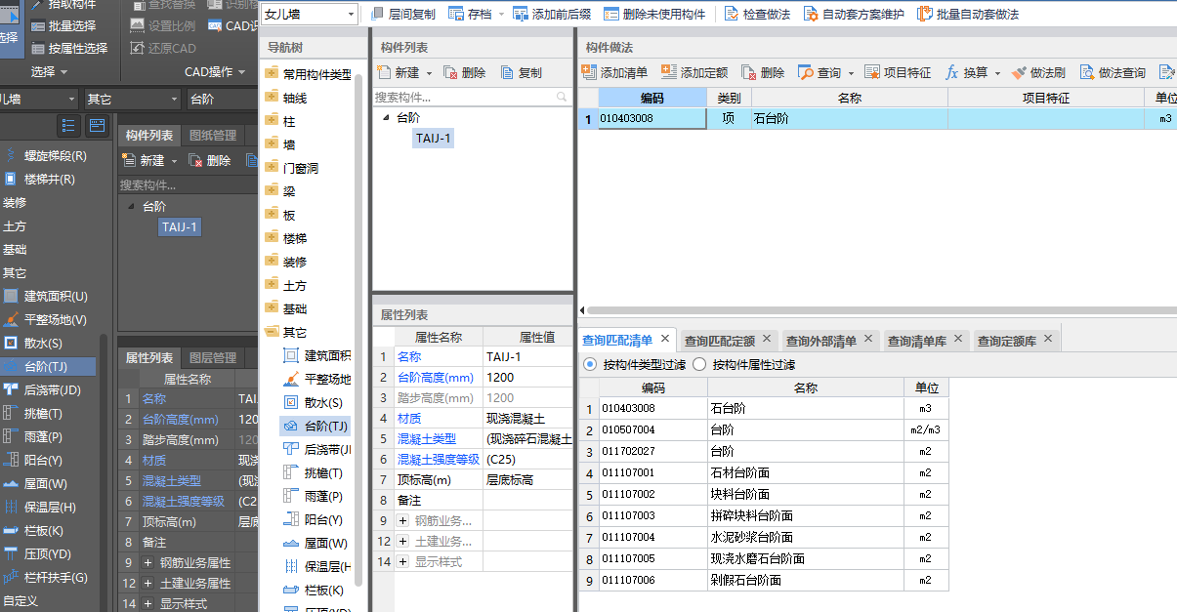1177x612 pixels.
Task: Select TAIJ-1 in the dialog's 构件列表
Action: point(434,138)
